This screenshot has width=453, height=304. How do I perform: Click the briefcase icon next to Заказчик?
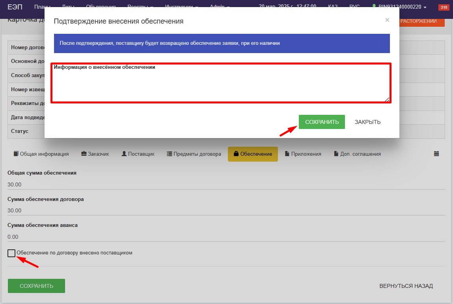[84, 154]
